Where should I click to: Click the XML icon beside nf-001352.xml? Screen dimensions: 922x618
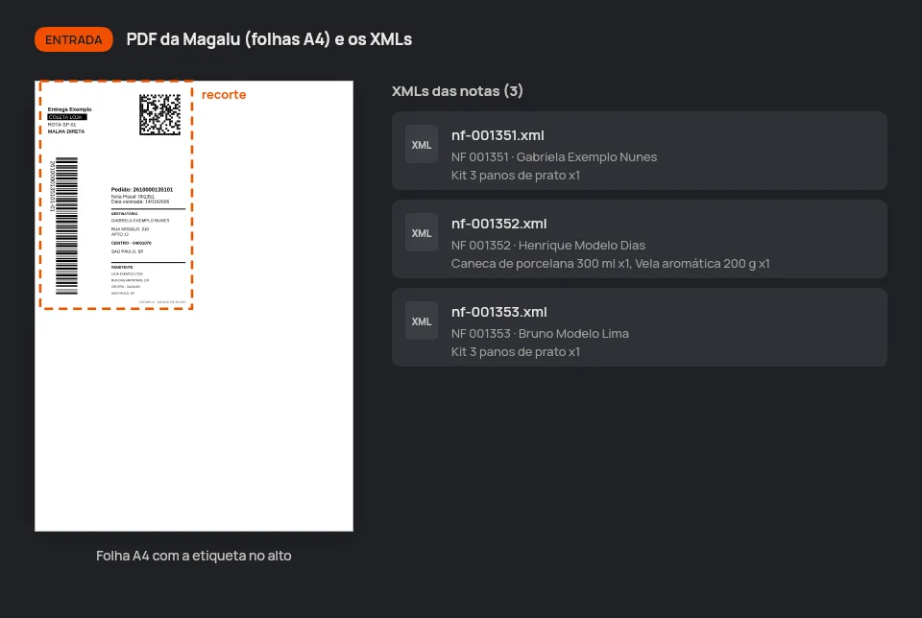422,232
